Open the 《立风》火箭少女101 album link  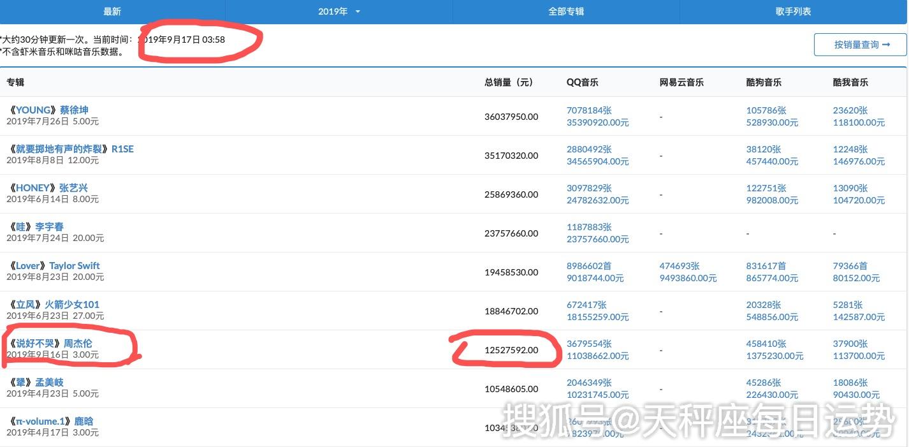(x=54, y=304)
